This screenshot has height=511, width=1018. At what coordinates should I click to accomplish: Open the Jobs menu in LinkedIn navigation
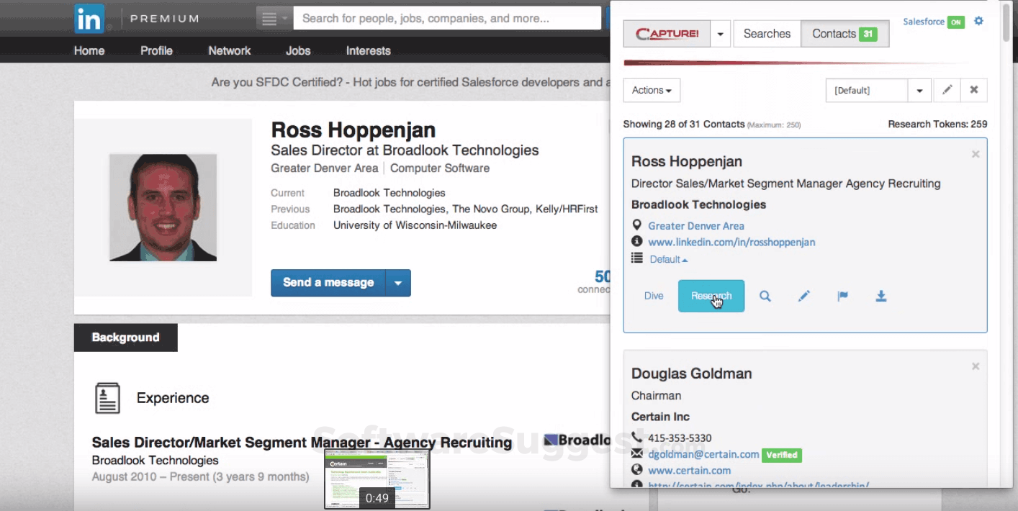click(297, 50)
